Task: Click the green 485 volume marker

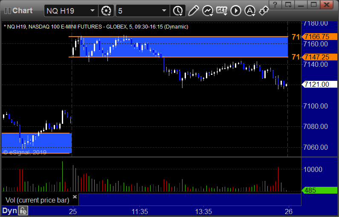Action: tap(319, 190)
